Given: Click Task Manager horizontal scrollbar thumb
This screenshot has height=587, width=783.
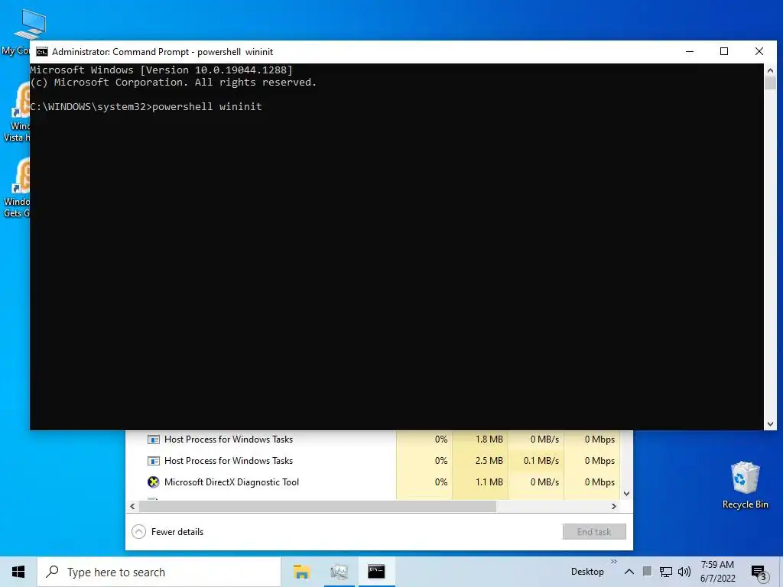Looking at the screenshot, I should click(317, 506).
